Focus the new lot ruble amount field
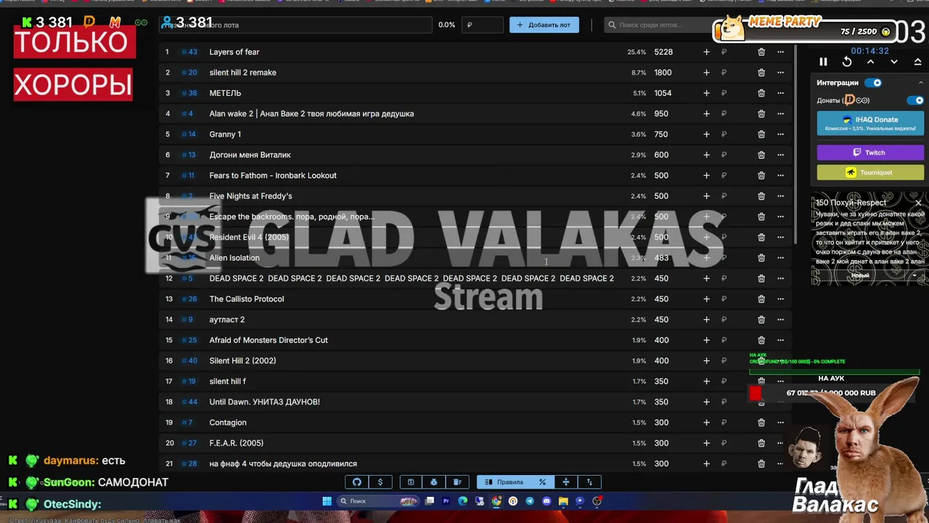The image size is (929, 523). tap(482, 25)
